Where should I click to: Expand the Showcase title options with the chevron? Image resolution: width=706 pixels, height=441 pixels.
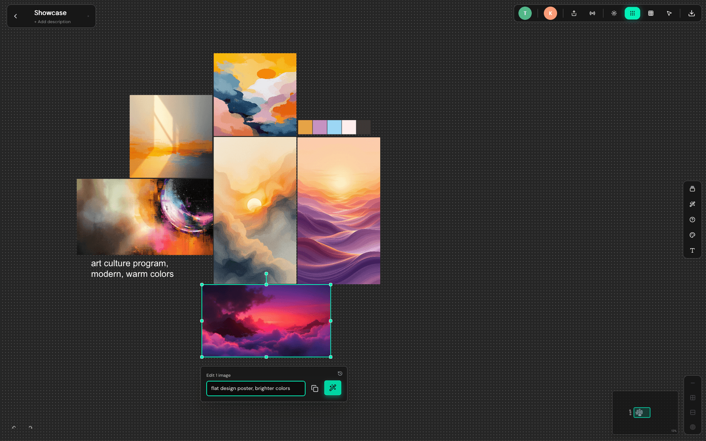[x=88, y=16]
